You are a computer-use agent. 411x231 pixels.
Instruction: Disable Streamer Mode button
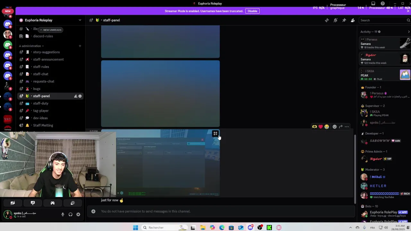(x=252, y=11)
